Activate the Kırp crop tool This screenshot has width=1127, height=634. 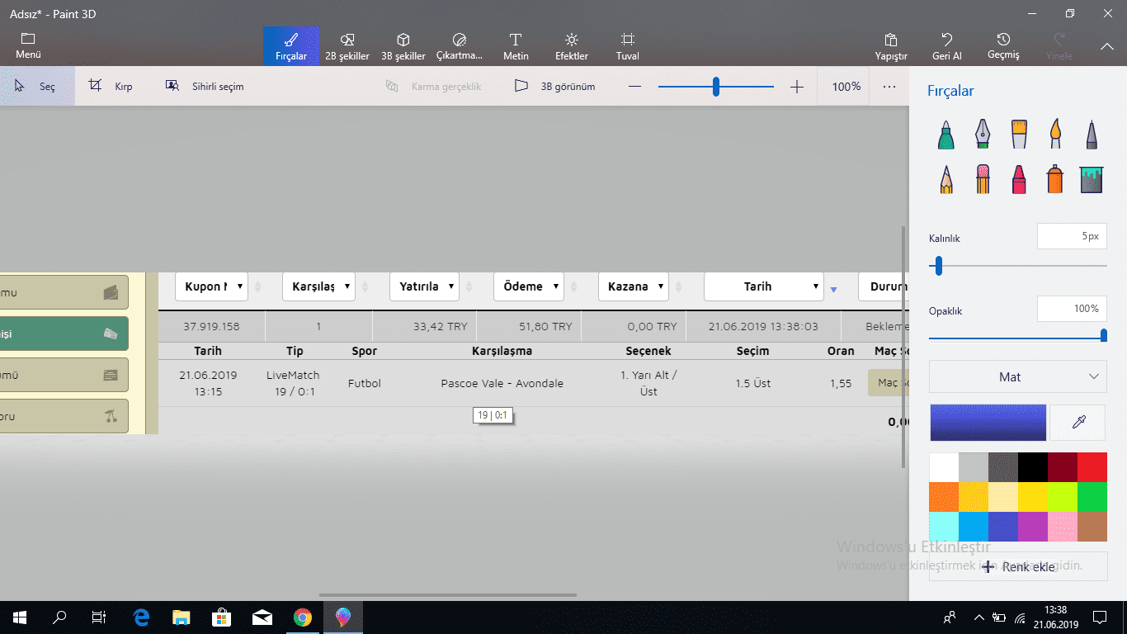pyautogui.click(x=111, y=86)
